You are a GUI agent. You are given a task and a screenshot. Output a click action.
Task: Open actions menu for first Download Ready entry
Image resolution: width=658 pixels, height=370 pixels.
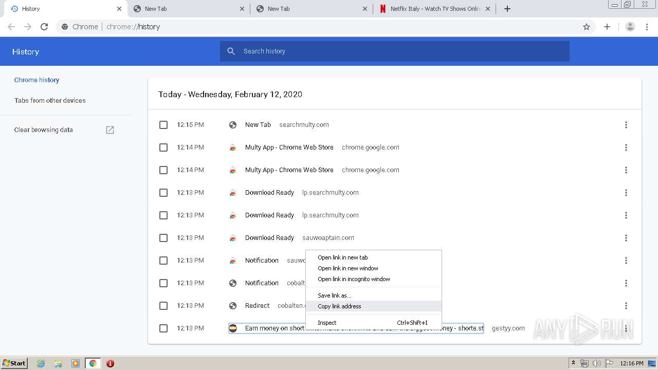coord(626,193)
